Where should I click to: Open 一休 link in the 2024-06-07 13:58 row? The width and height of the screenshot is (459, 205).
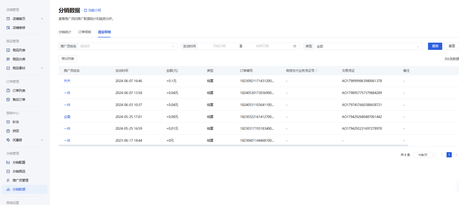(67, 93)
